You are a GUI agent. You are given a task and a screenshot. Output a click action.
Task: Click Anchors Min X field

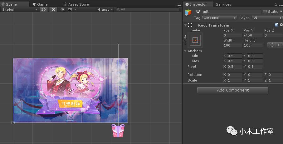(x=234, y=56)
